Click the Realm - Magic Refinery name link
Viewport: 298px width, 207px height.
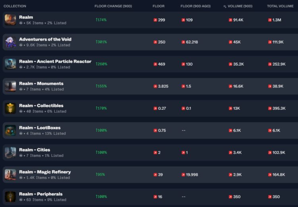[45, 172]
